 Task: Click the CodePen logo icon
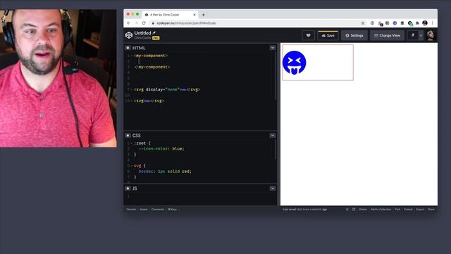pos(128,35)
